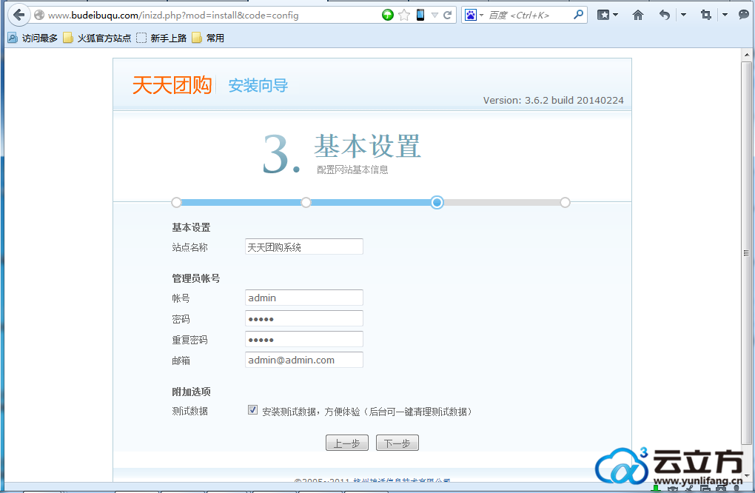The image size is (755, 493).
Task: Open the 访问最多 bookmark
Action: tap(33, 38)
